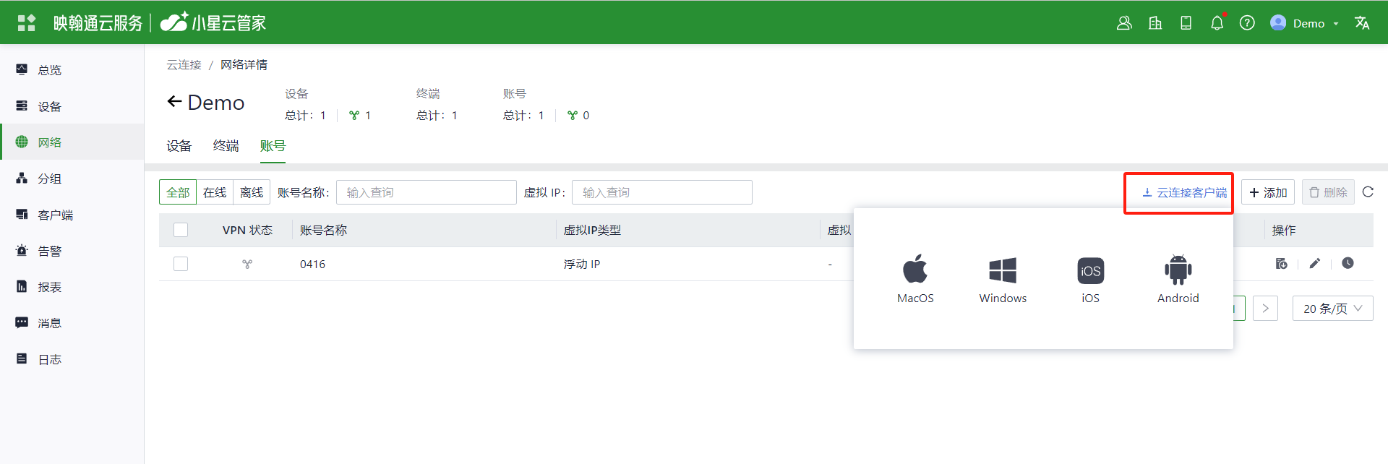
Task: Open 告警 in the sidebar
Action: [x=72, y=251]
